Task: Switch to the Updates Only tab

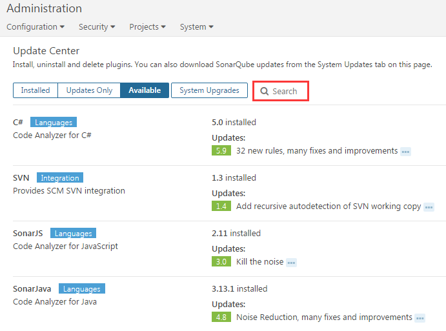Action: 89,90
